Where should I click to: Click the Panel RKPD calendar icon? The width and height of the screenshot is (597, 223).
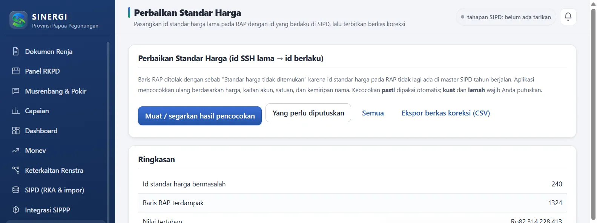(16, 71)
